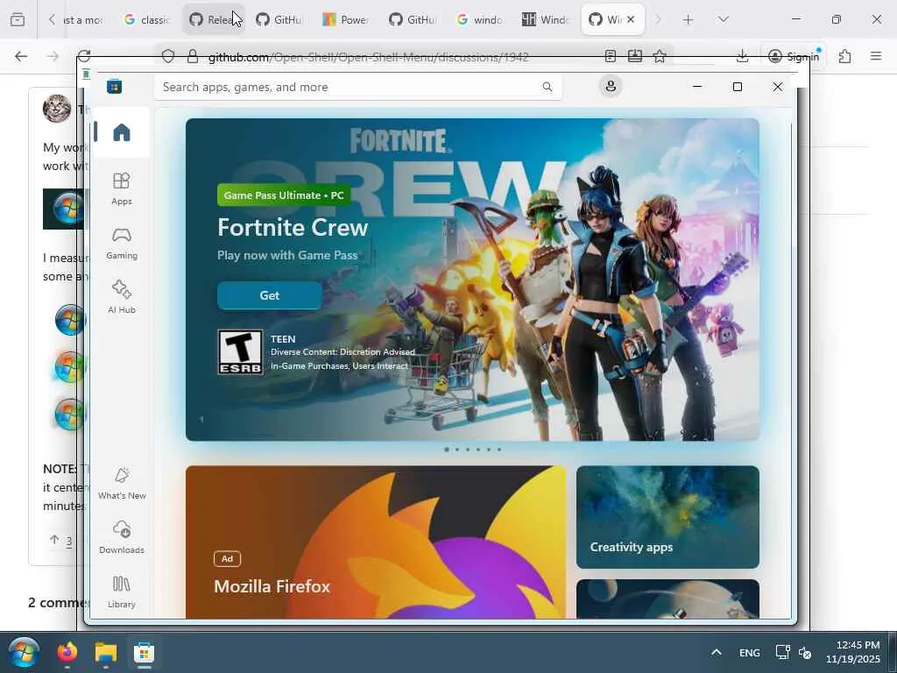Reload the page in Firefox
The width and height of the screenshot is (897, 673).
tap(84, 56)
